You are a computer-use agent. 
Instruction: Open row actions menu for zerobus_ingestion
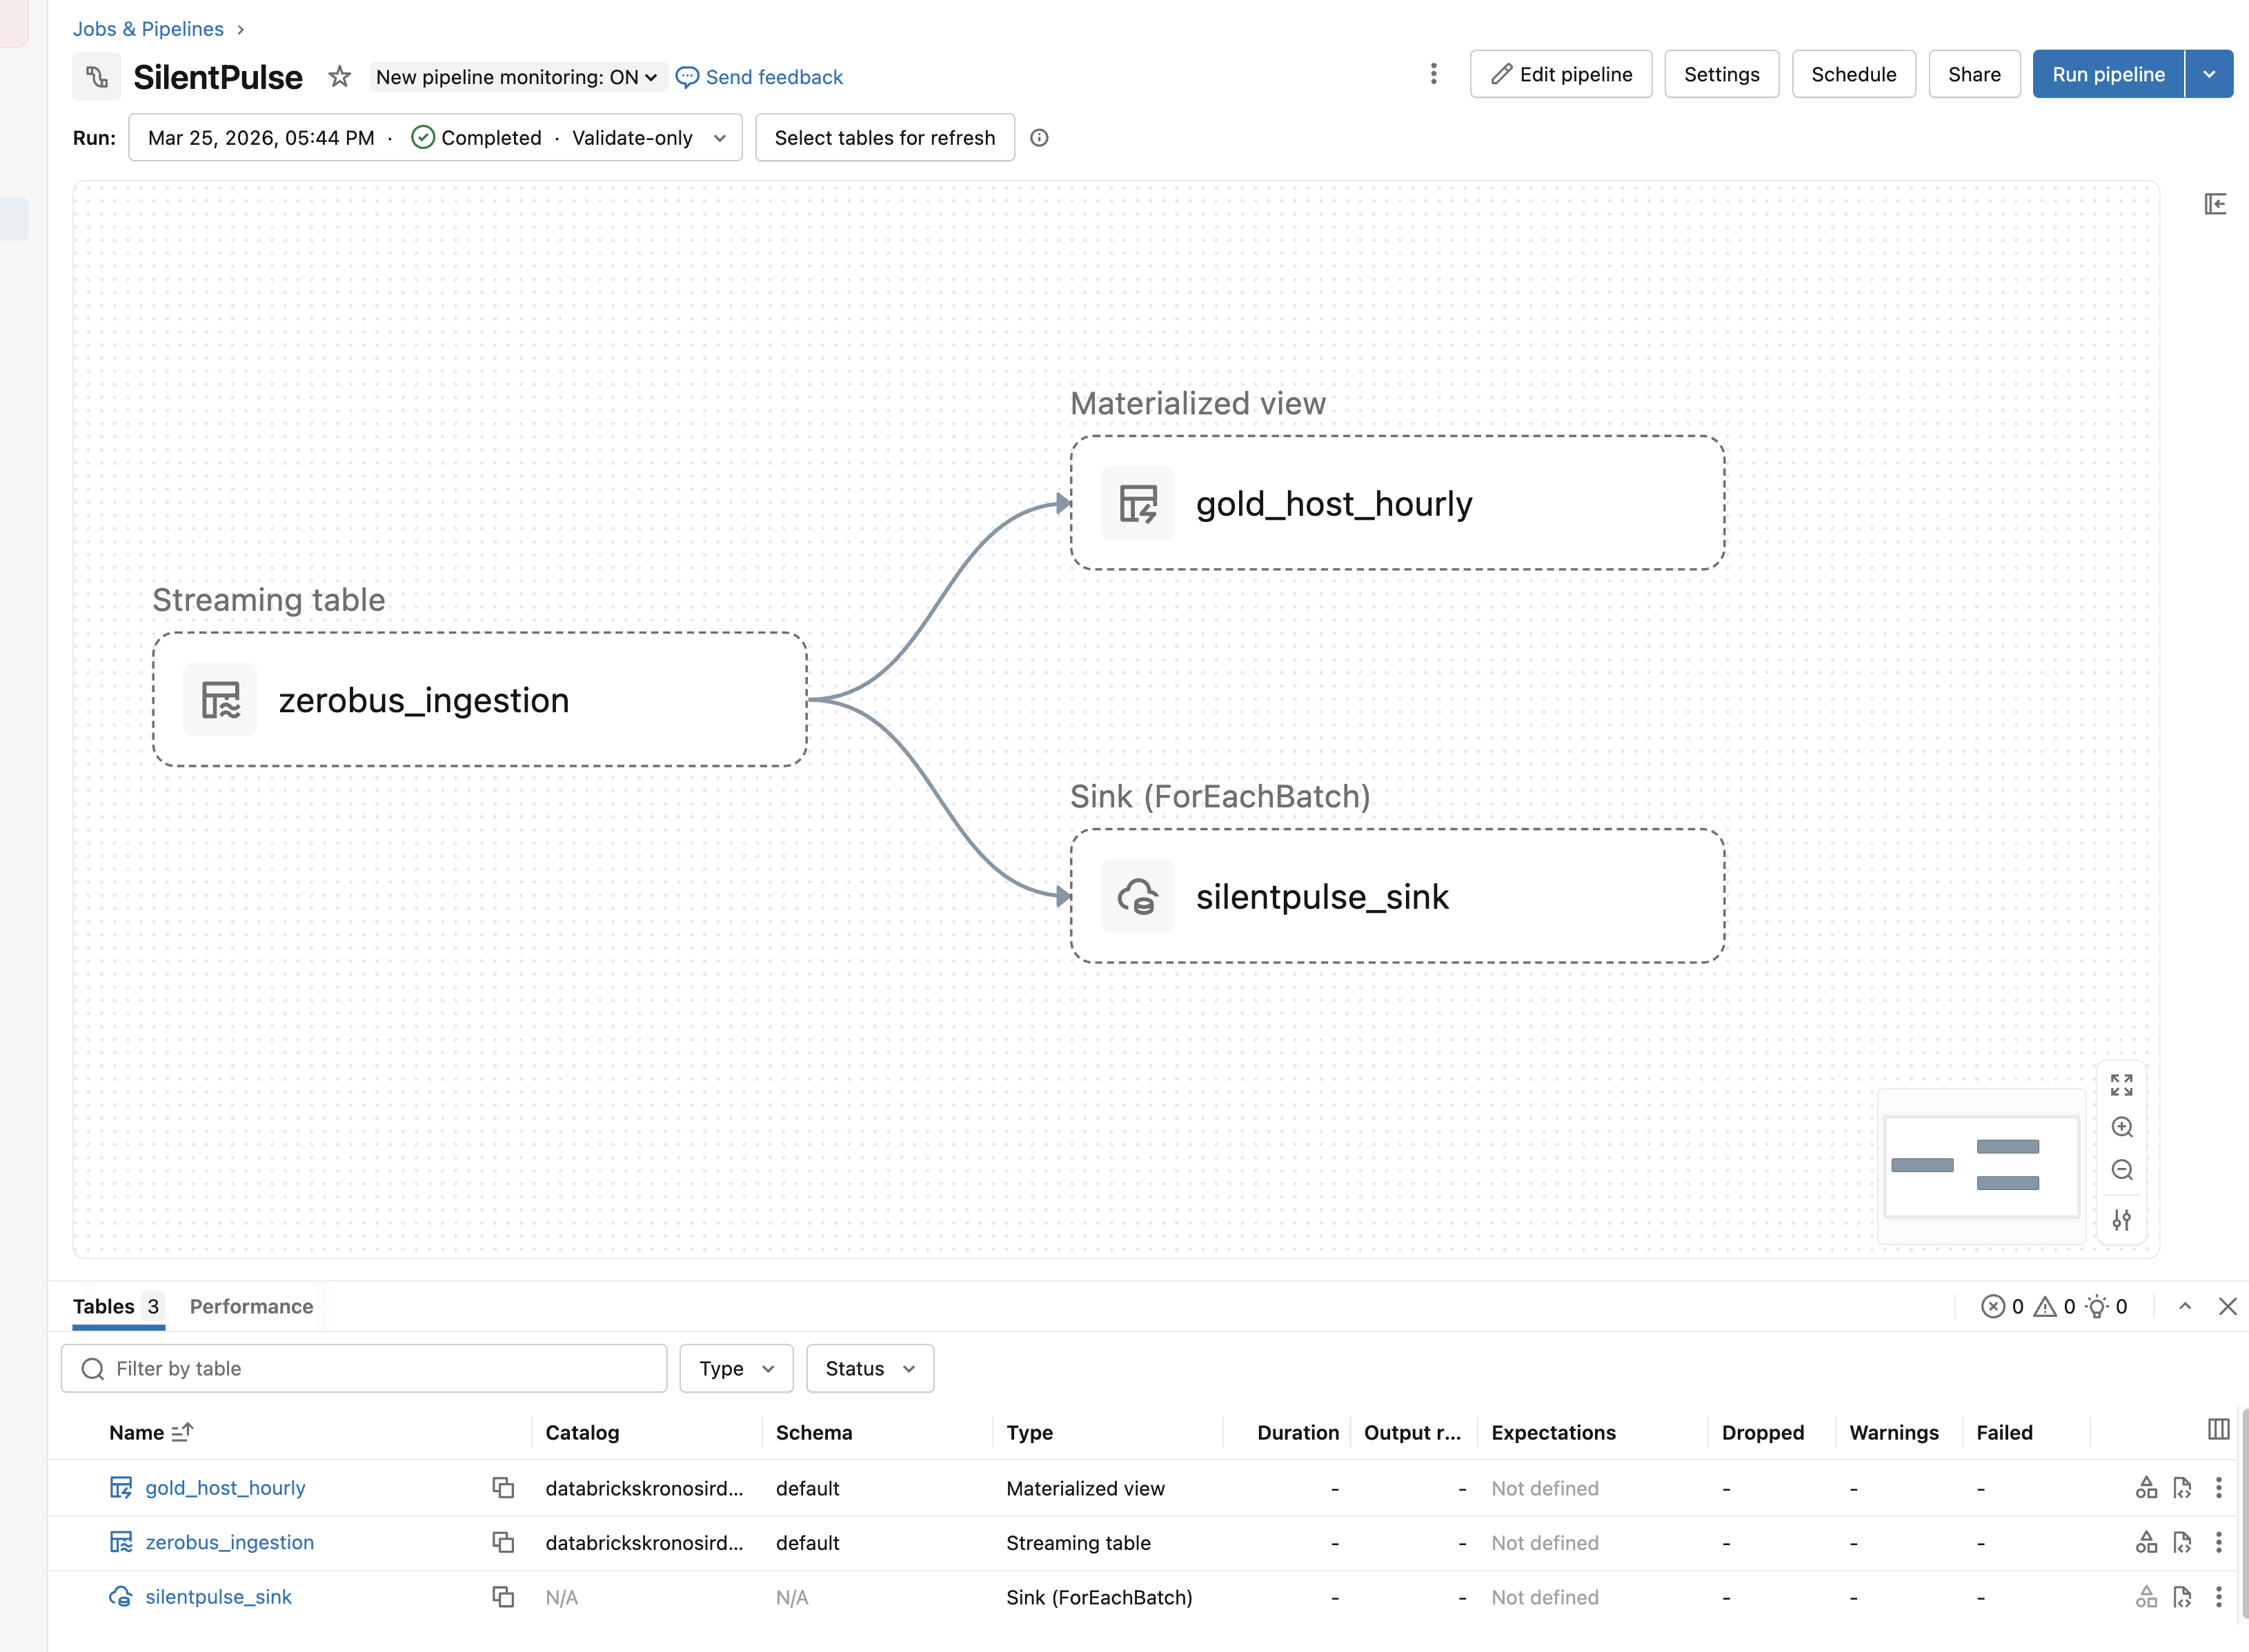pyautogui.click(x=2218, y=1543)
